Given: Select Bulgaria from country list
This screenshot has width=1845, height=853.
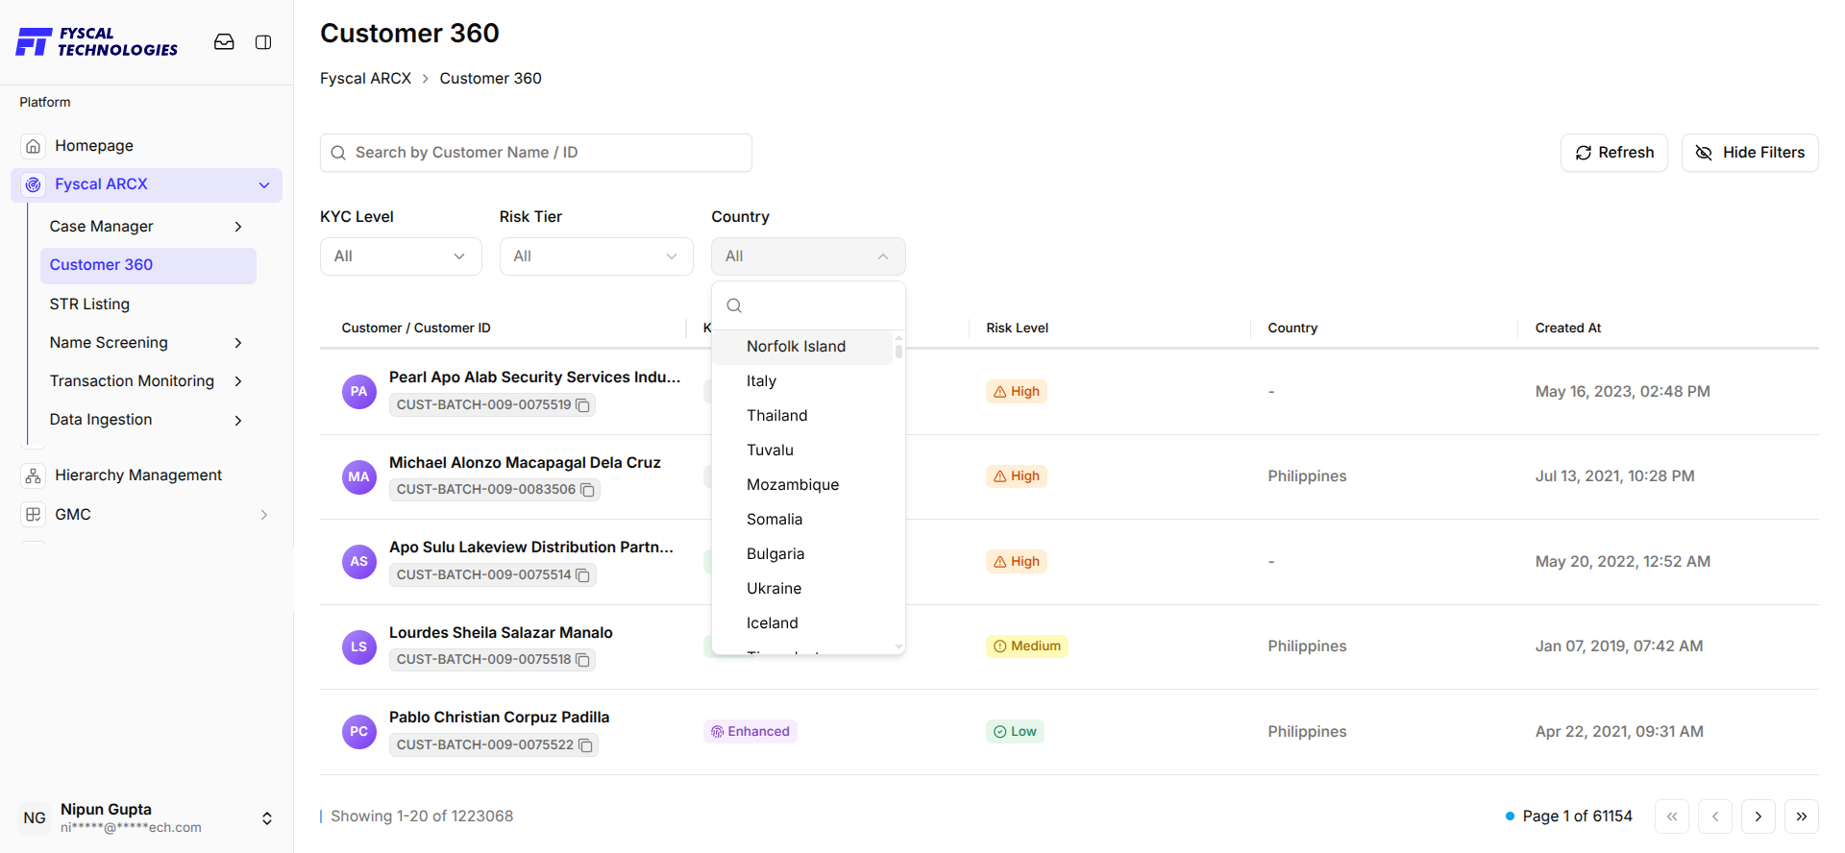Looking at the screenshot, I should 802,554.
